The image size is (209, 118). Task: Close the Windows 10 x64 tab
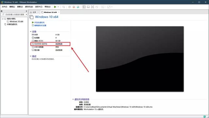(x=59, y=12)
